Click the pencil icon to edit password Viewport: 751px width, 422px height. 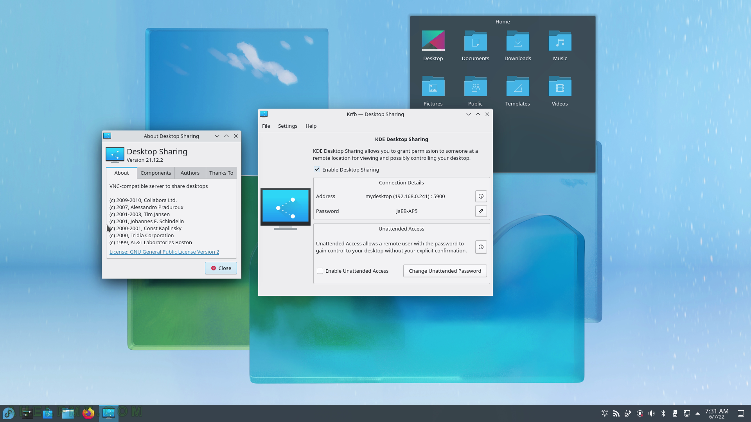point(481,211)
